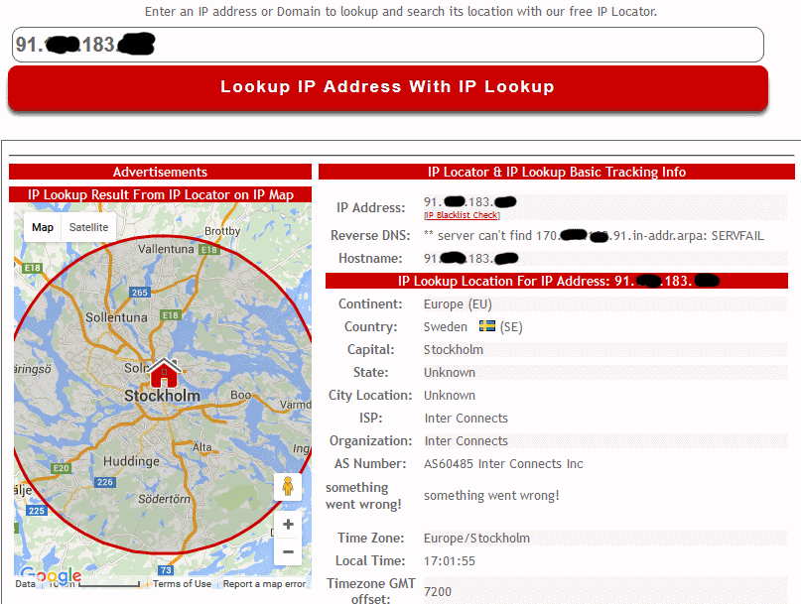Click the Sollentuna label on the map
Screen dimensions: 801x604
(116, 316)
